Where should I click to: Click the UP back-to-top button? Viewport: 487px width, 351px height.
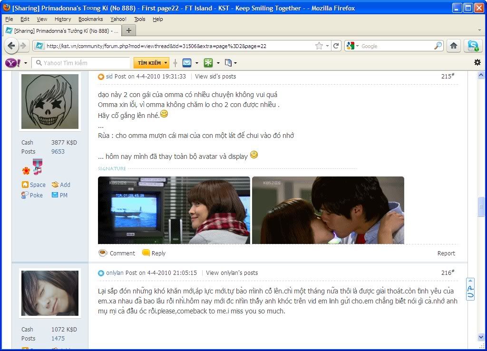click(x=470, y=289)
